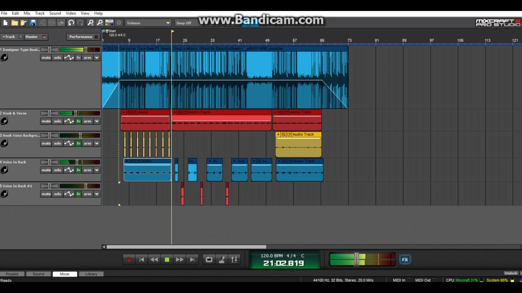Viewport: 522px width, 293px height.
Task: Solo the Hook Voice Background track
Action: (x=58, y=143)
